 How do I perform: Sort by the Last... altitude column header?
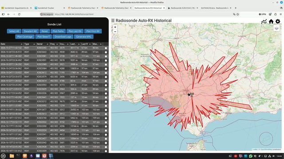click(x=75, y=44)
